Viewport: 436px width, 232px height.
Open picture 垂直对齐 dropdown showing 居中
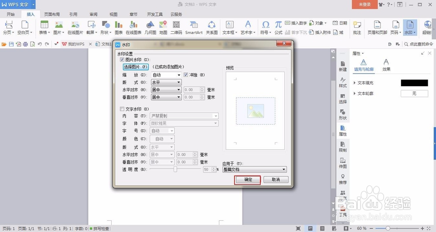(x=166, y=97)
